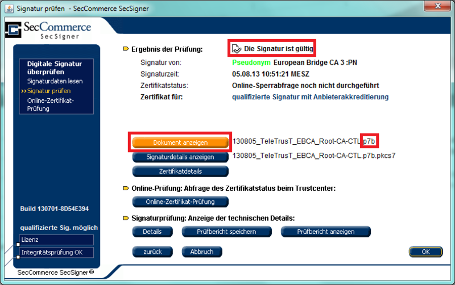Image resolution: width=455 pixels, height=285 pixels.
Task: Click the signature valid document icon
Action: [237, 49]
